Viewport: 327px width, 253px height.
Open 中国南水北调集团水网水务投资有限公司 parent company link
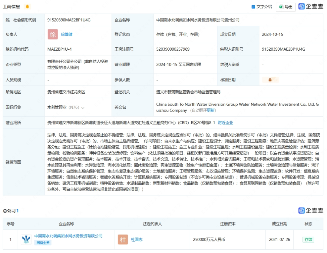68,236
